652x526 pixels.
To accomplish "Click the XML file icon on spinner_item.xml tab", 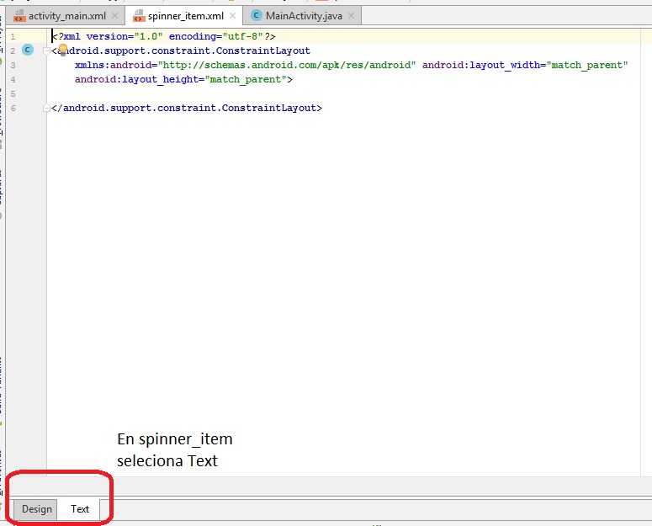I will point(138,16).
